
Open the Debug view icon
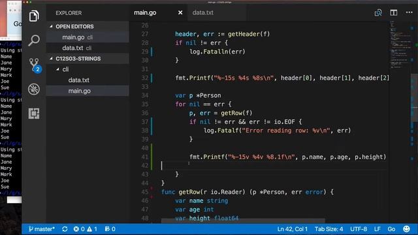[x=34, y=89]
